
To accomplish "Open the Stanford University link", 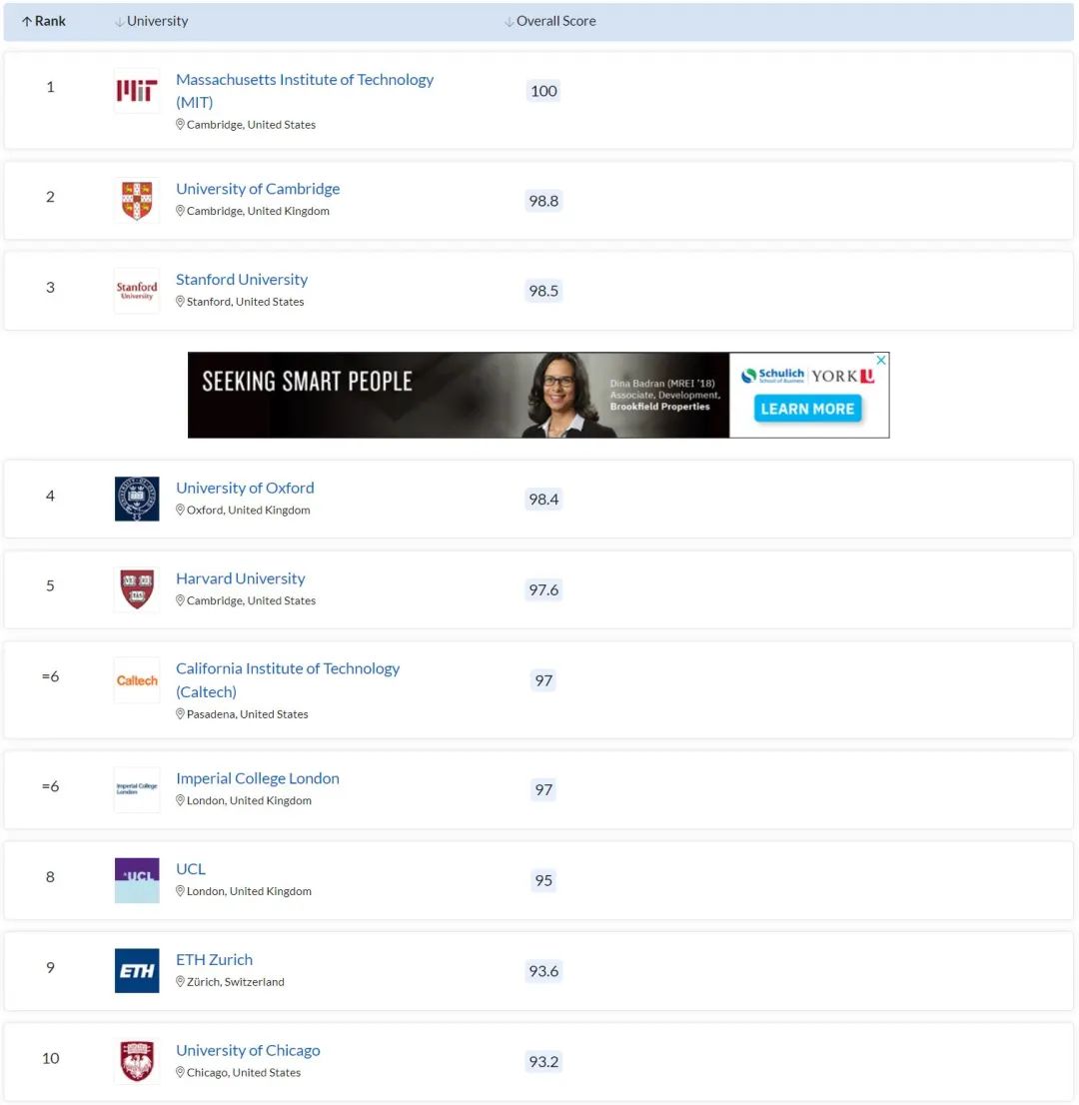I will coord(242,279).
